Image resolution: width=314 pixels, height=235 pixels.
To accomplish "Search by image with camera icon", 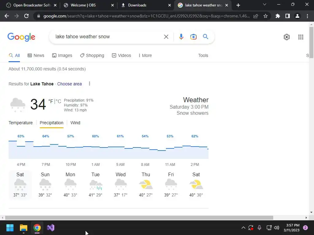I will pos(193,37).
